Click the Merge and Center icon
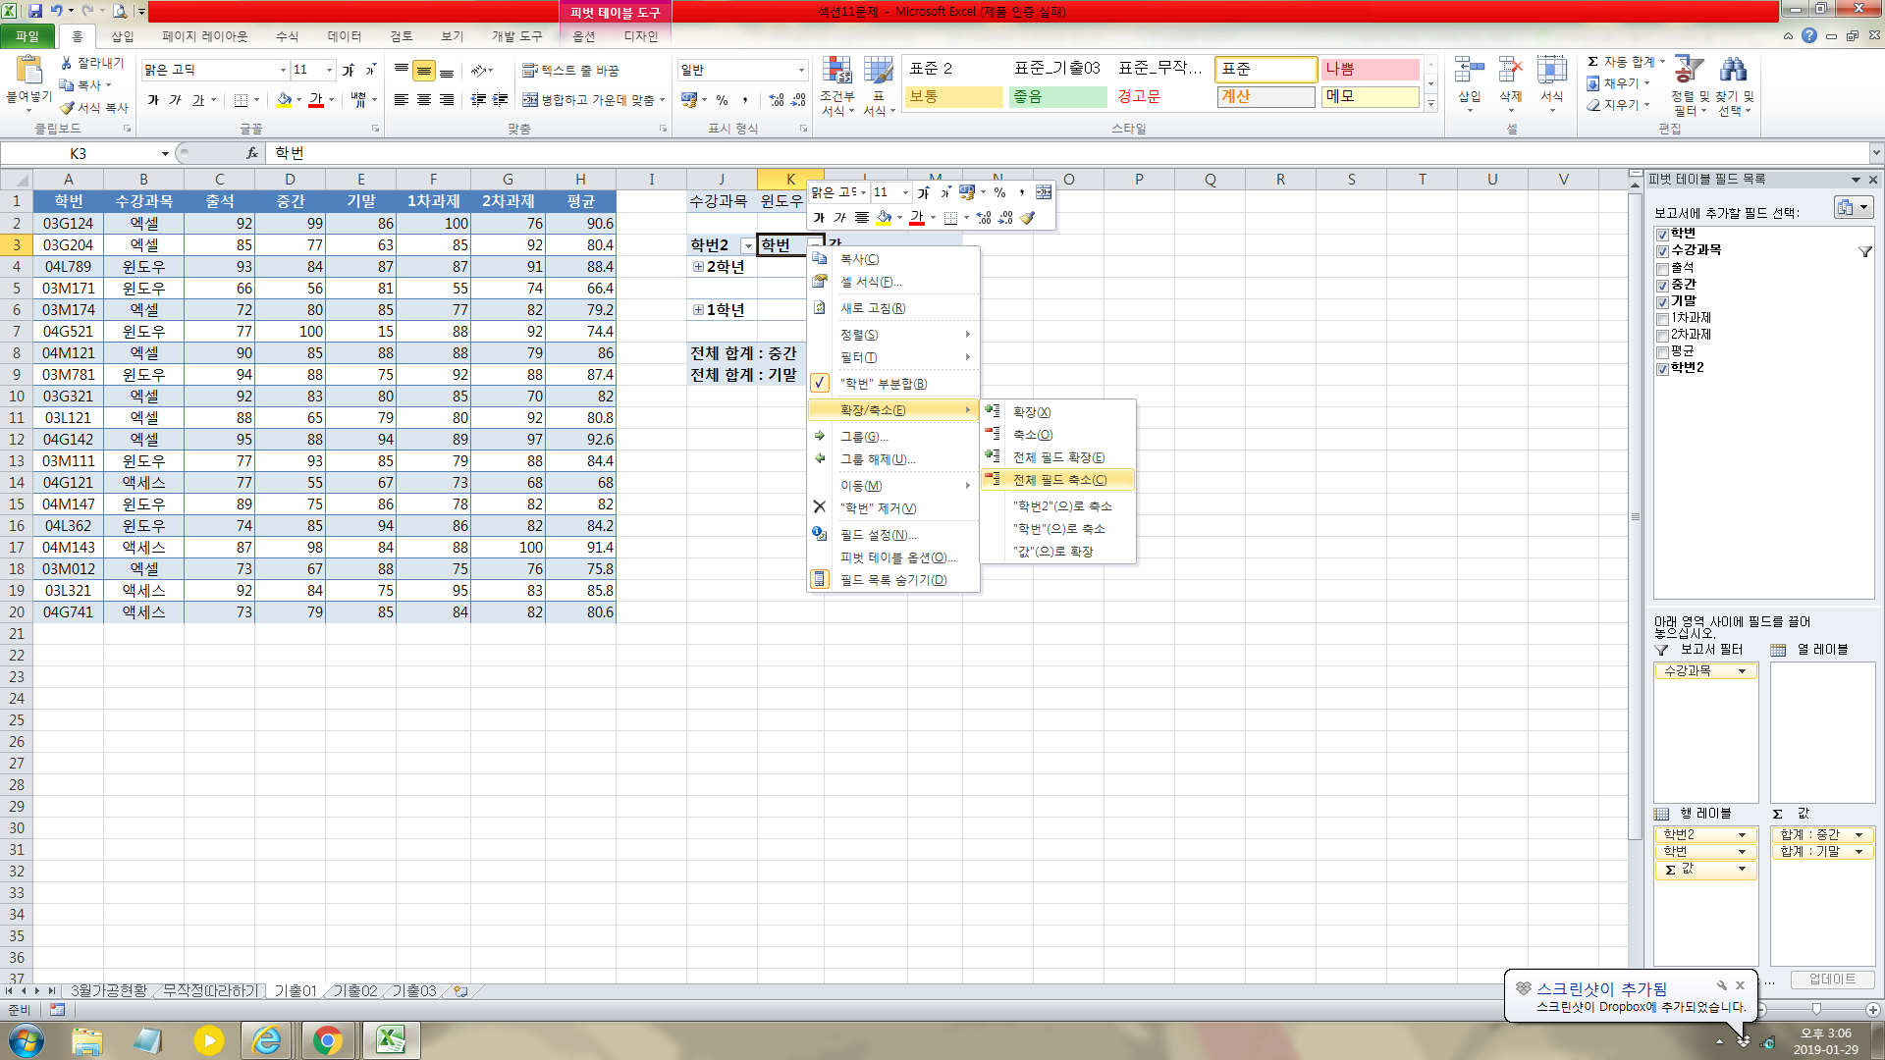The width and height of the screenshot is (1885, 1060). pyautogui.click(x=530, y=100)
